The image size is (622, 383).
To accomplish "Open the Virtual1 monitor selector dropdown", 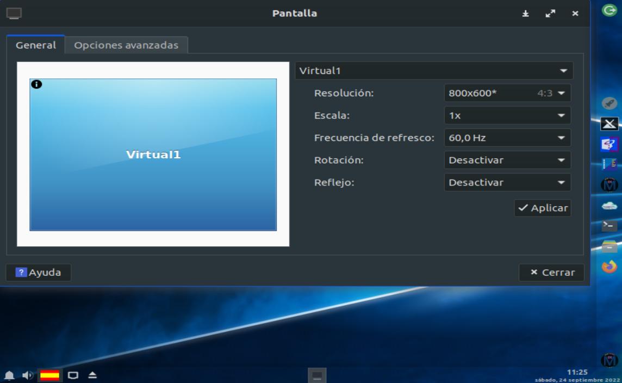I will click(434, 71).
